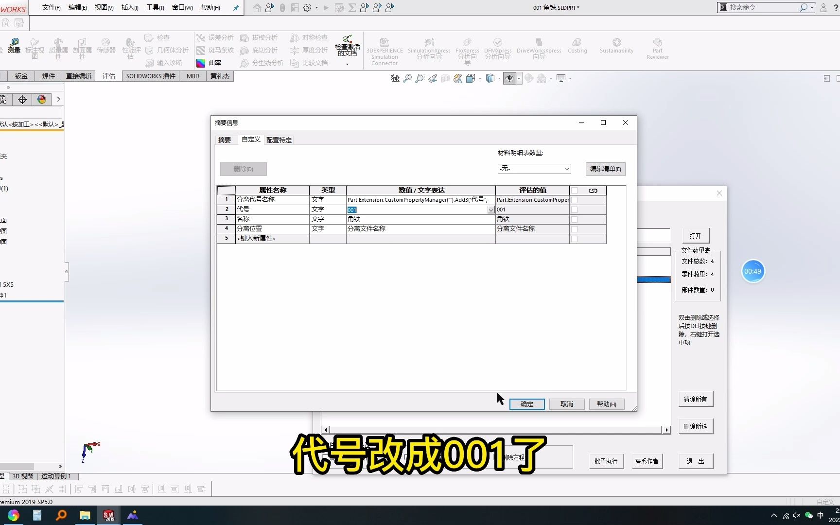Open the 材料明细表数量 dropdown
The height and width of the screenshot is (525, 840).
[566, 169]
